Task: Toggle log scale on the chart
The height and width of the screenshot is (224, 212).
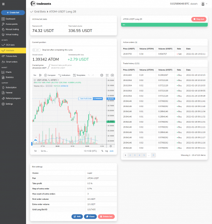Action: pyautogui.click(x=106, y=151)
